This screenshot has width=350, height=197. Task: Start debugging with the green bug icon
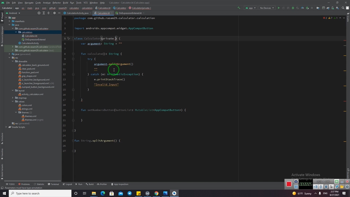293,8
